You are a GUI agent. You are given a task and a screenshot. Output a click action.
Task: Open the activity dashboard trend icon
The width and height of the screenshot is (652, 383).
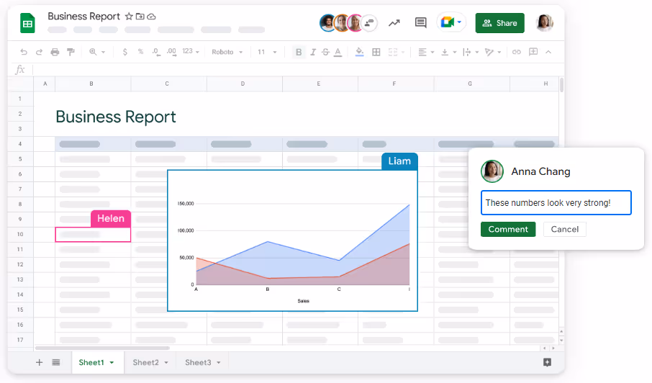[x=394, y=23]
